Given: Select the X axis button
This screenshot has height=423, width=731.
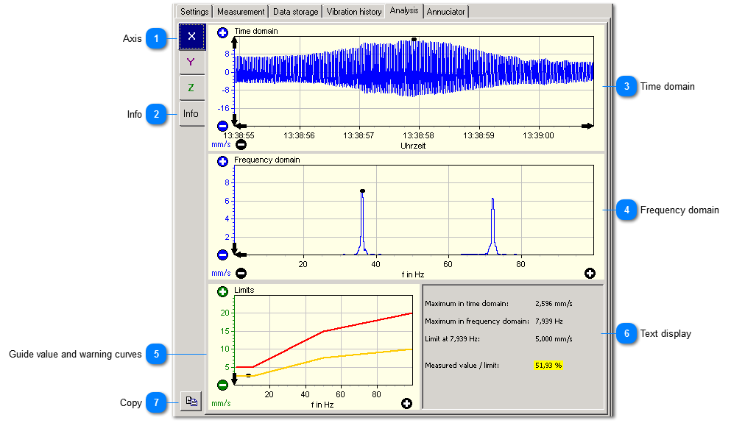Looking at the screenshot, I should point(191,36).
